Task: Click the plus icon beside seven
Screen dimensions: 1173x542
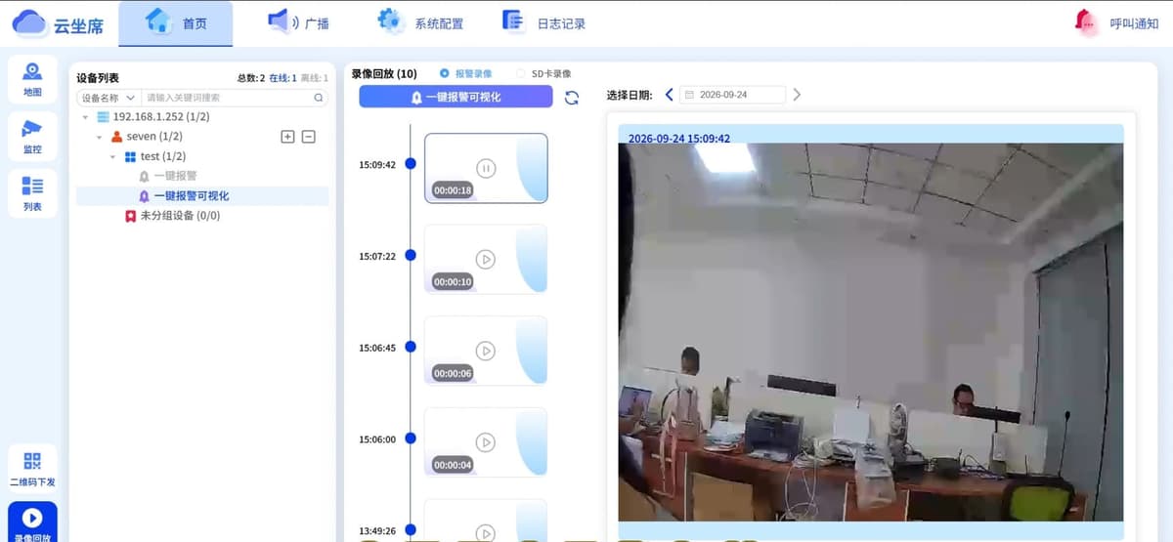Action: point(287,137)
